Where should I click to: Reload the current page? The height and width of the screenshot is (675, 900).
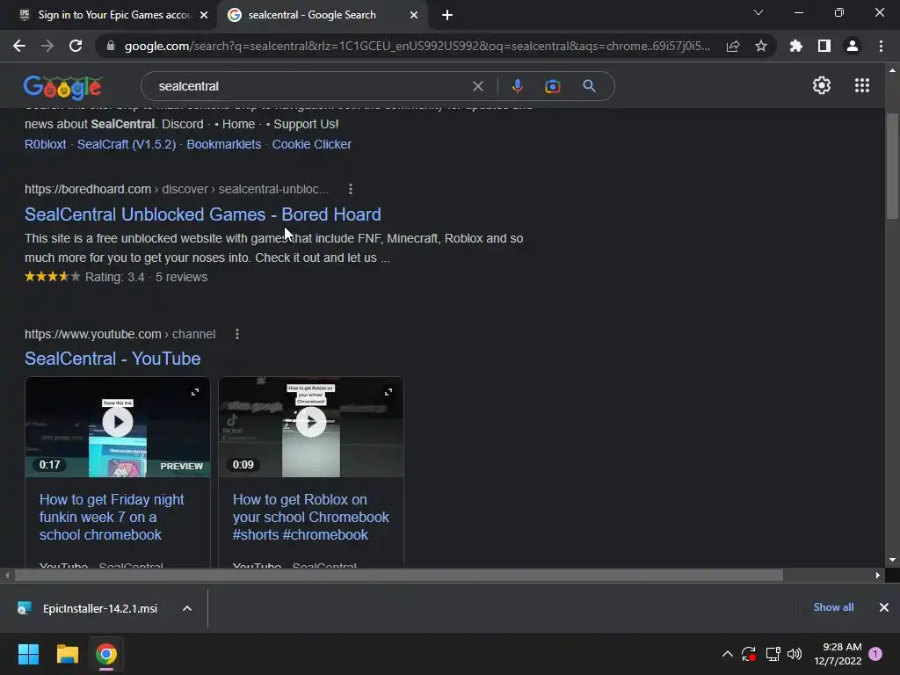[x=76, y=46]
